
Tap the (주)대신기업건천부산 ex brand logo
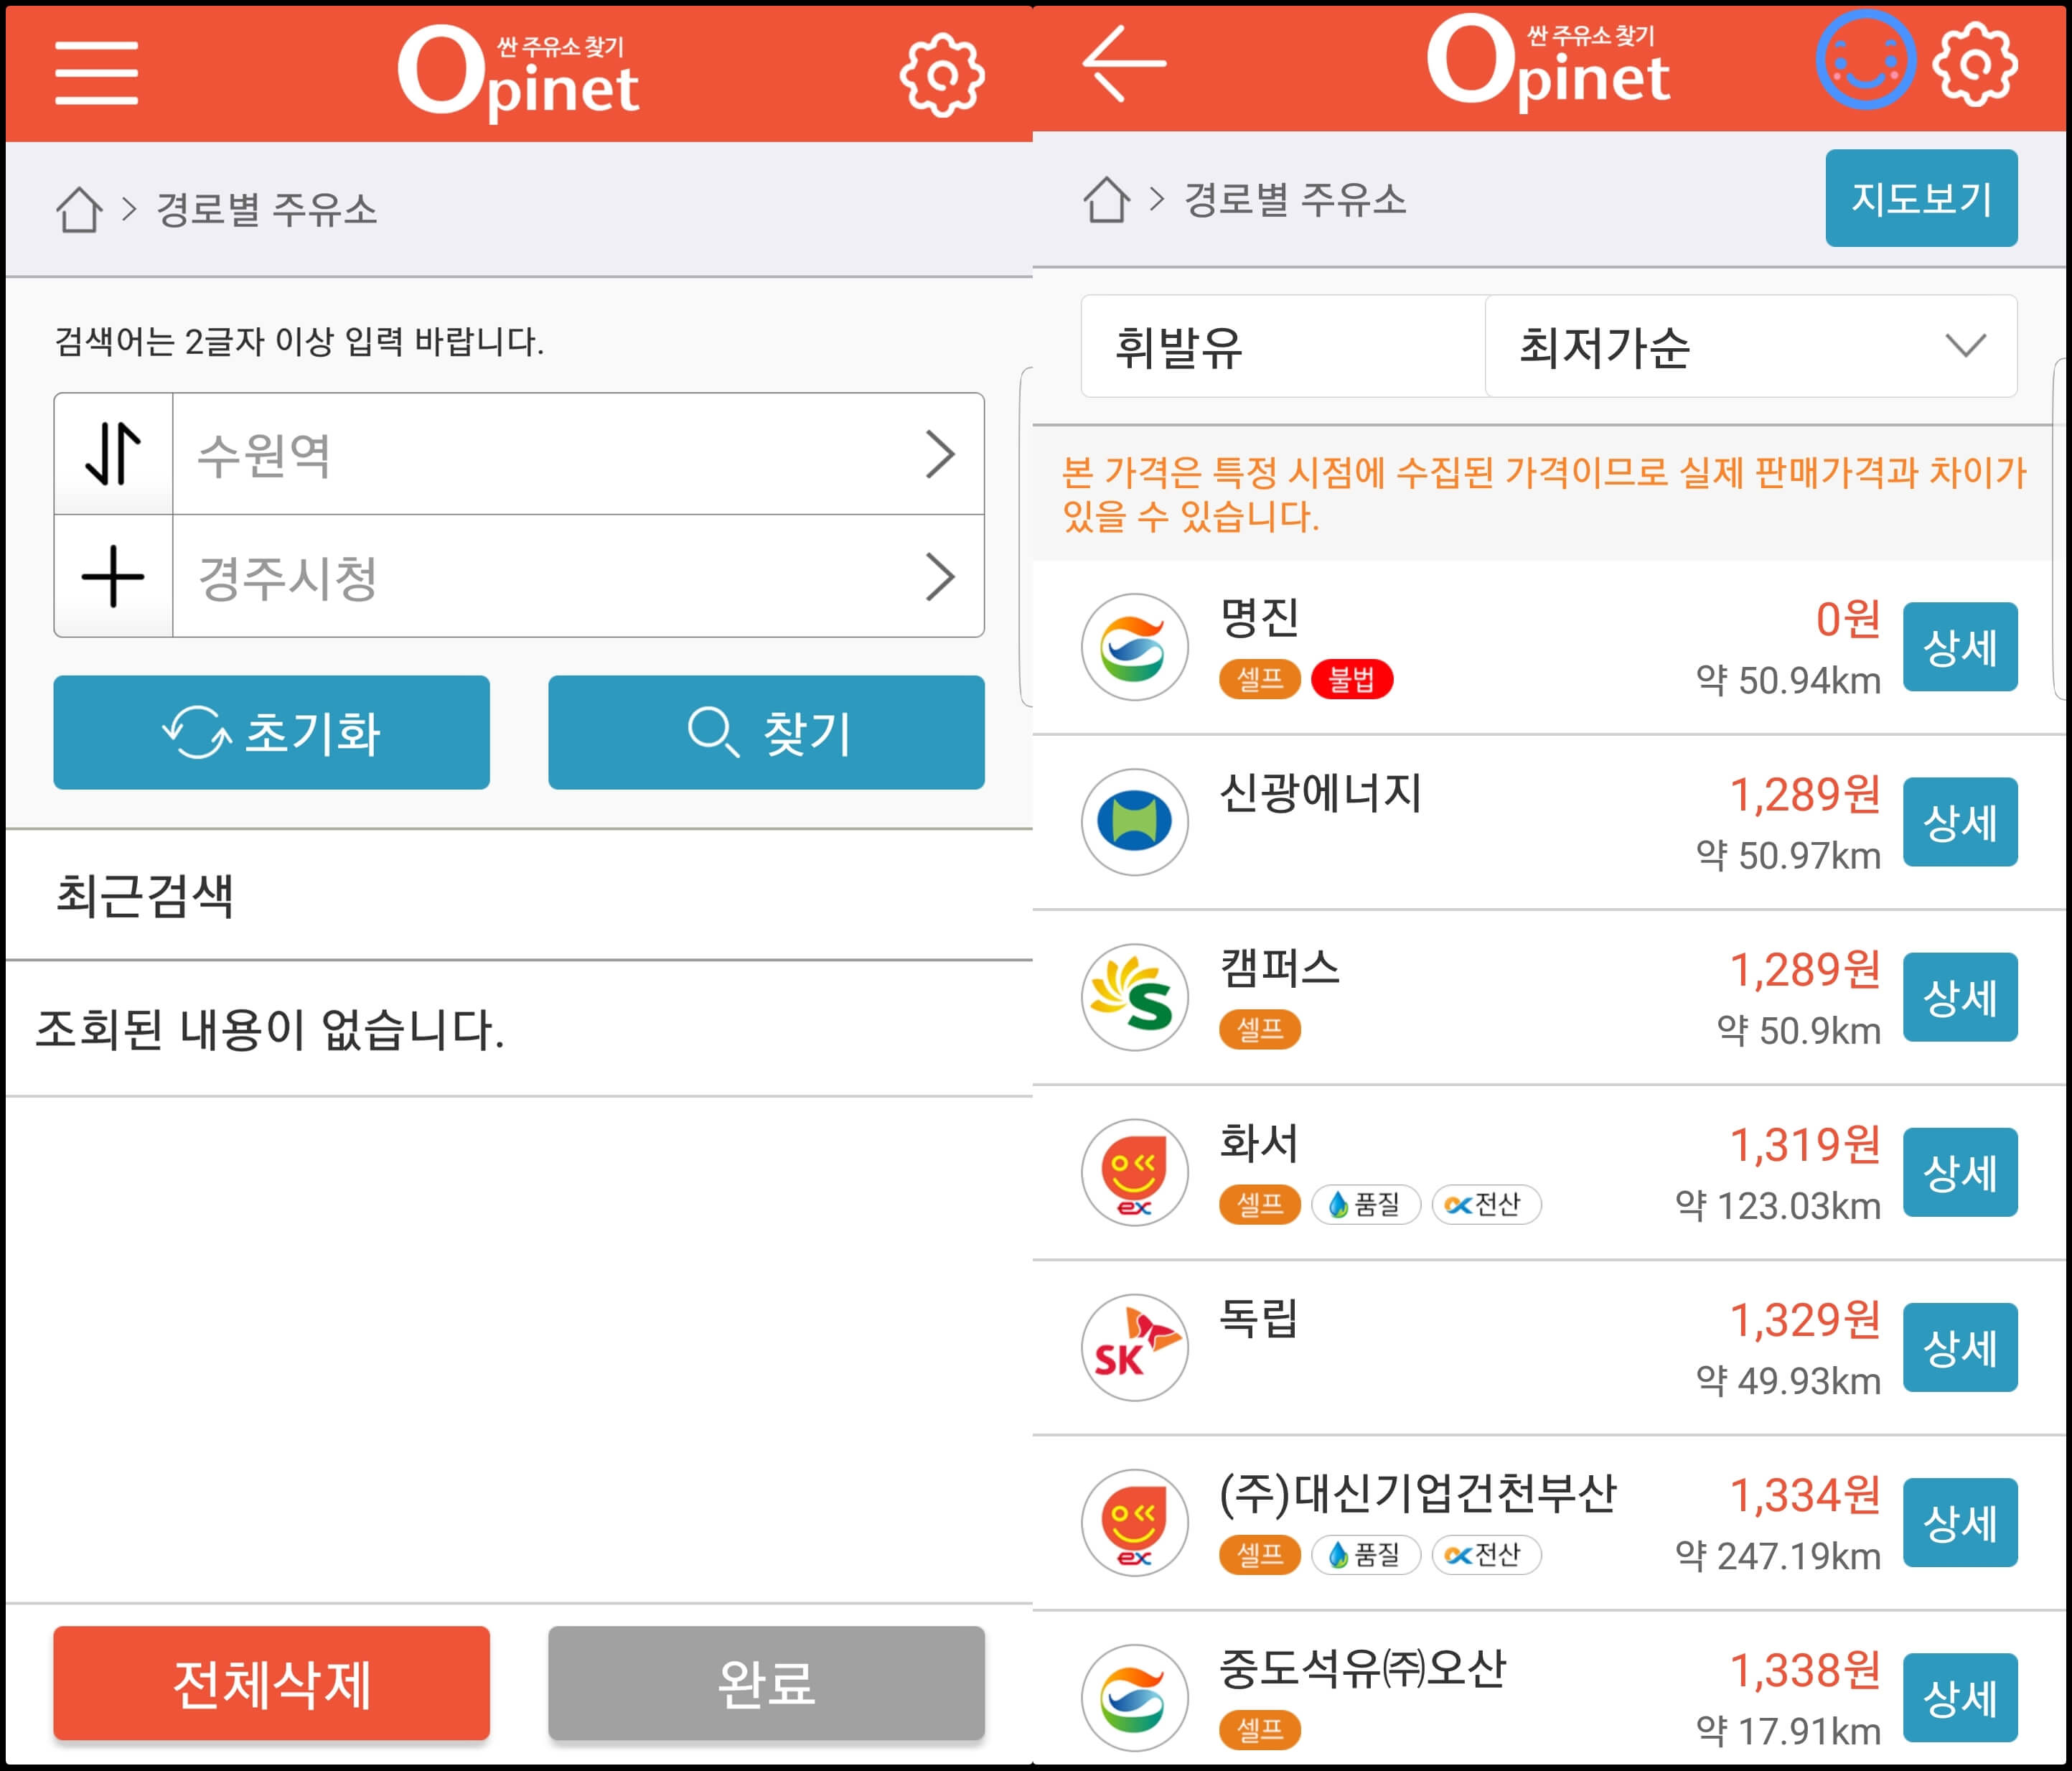[1134, 1522]
